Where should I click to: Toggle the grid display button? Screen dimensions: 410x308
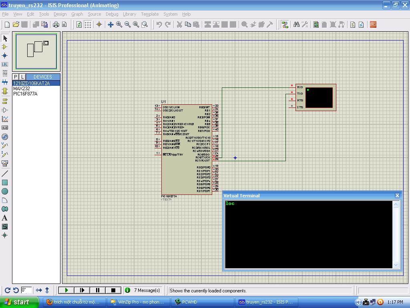[x=88, y=24]
